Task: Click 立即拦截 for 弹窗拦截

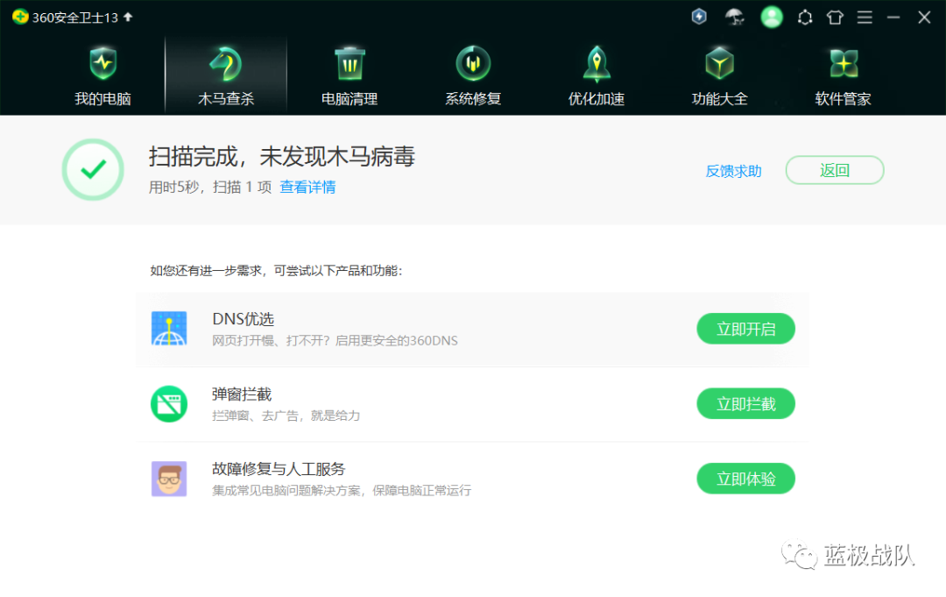Action: 745,404
